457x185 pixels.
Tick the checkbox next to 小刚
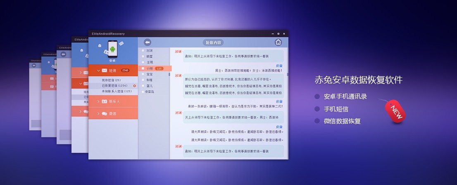[143, 68]
